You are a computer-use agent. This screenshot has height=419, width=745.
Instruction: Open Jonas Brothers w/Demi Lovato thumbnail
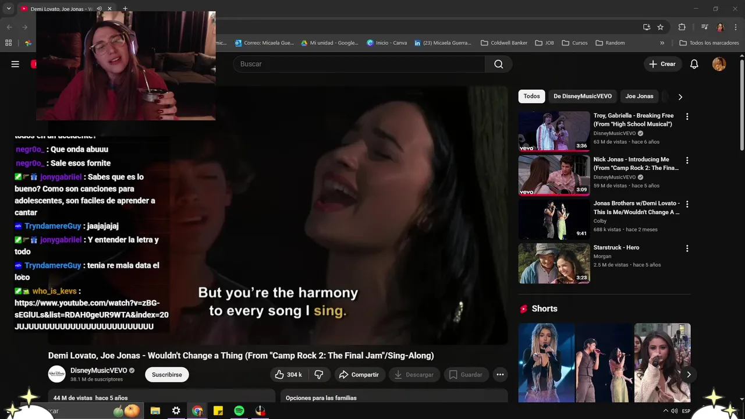pos(554,219)
